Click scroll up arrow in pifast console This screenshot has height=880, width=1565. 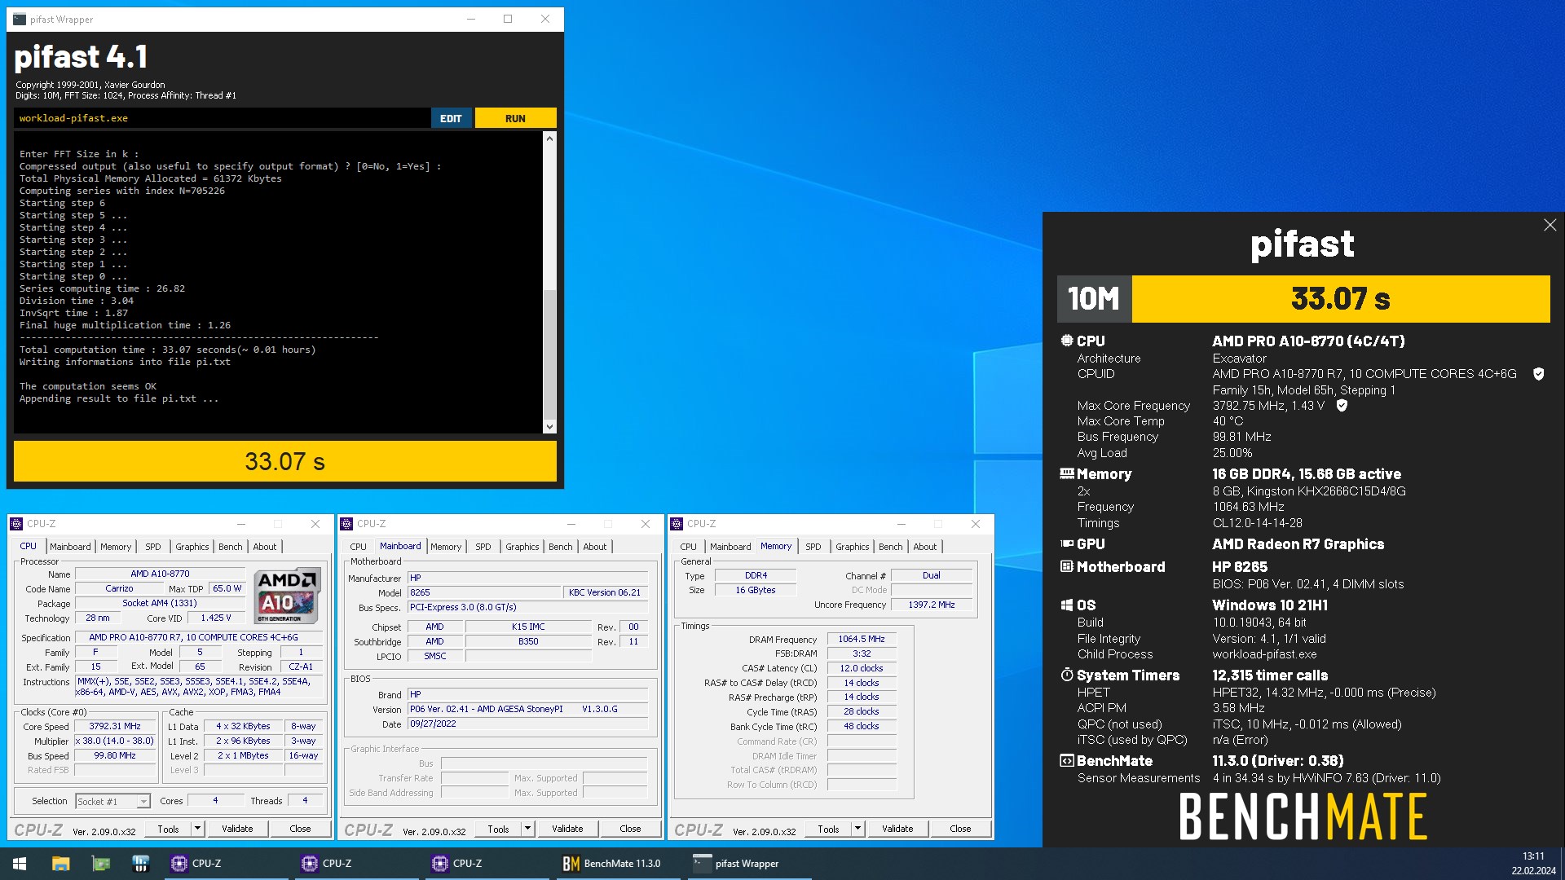pos(549,139)
